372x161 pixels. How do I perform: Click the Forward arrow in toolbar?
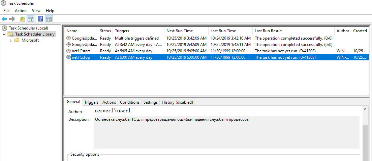pyautogui.click(x=12, y=19)
